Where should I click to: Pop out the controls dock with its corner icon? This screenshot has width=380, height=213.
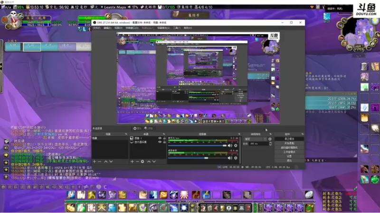pos(303,134)
